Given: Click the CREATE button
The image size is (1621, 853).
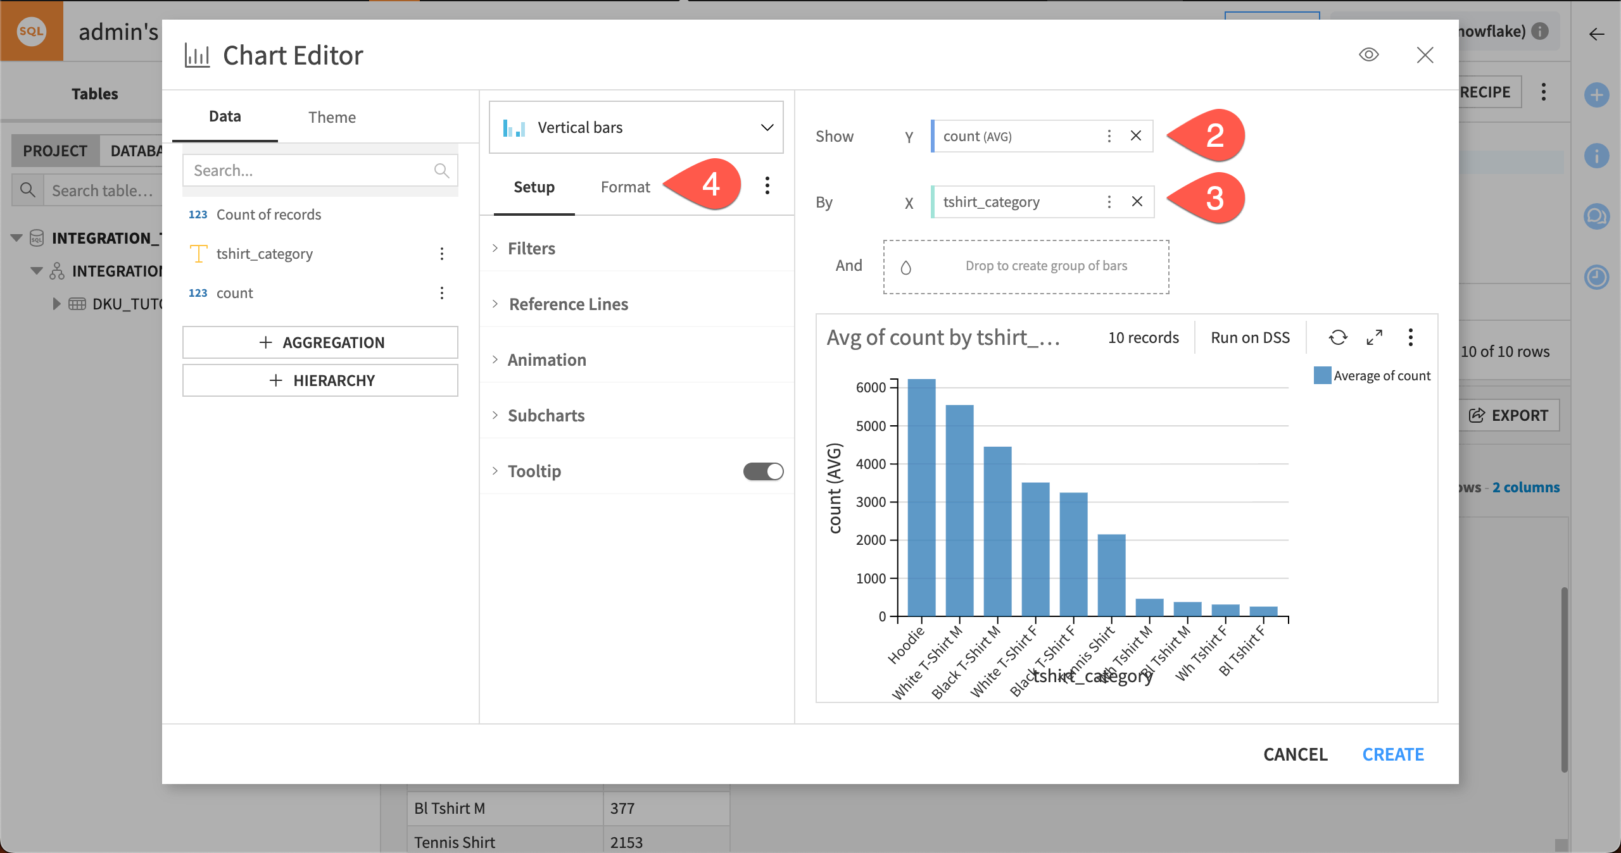Looking at the screenshot, I should click(x=1392, y=754).
